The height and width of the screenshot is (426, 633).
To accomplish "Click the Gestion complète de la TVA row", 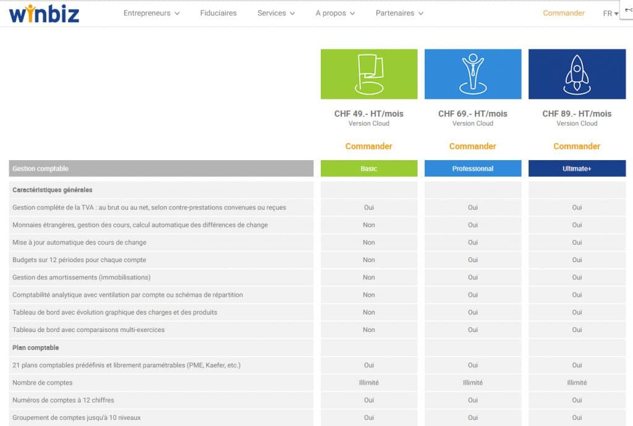I will pyautogui.click(x=161, y=207).
